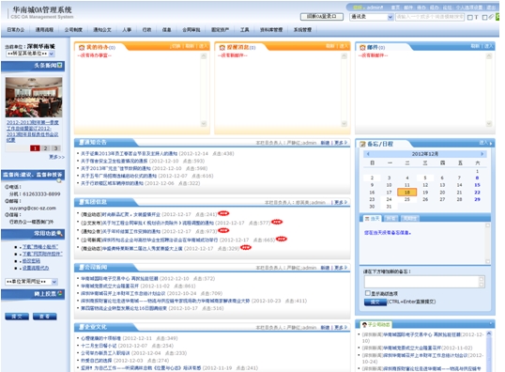Open the 通讯录 dropdown in the top bar
Image resolution: width=505 pixels, height=372 pixels.
point(372,17)
